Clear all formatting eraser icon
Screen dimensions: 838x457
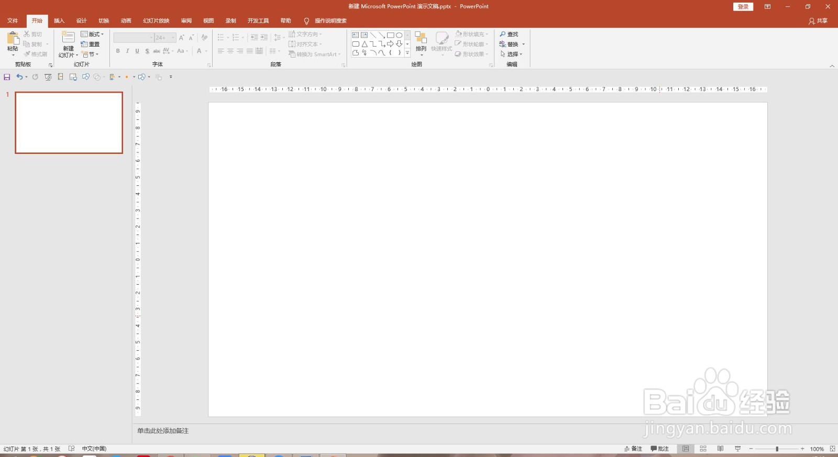tap(204, 38)
